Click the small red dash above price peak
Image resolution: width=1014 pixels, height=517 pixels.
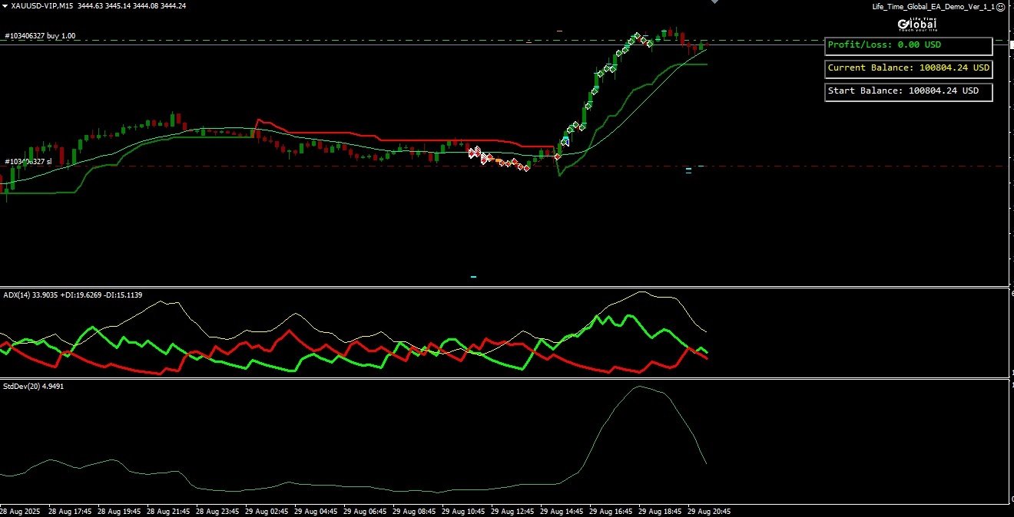[560, 31]
